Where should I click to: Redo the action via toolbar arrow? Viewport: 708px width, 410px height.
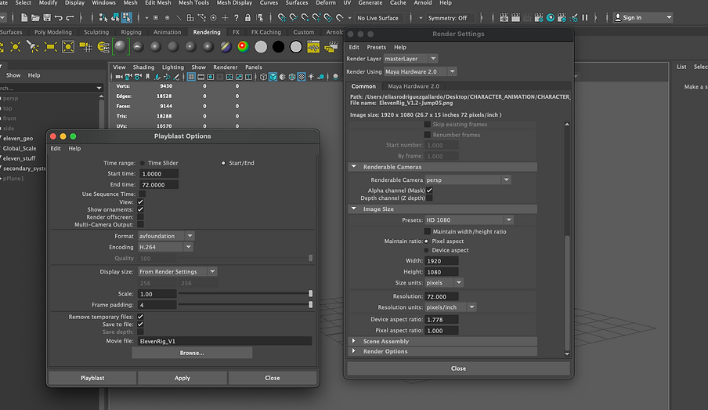70,17
